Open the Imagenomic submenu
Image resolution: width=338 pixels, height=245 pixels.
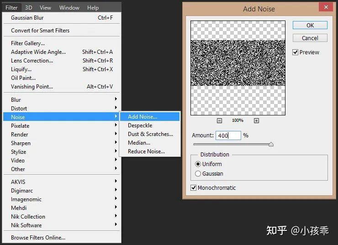point(62,199)
